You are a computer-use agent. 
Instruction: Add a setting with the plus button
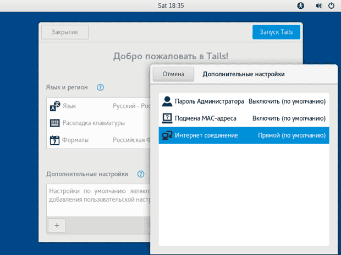tap(57, 224)
